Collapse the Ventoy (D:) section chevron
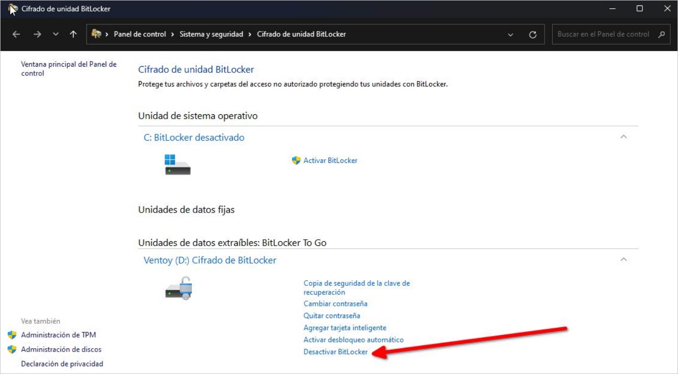Screen dimensions: 678x374 click(623, 260)
